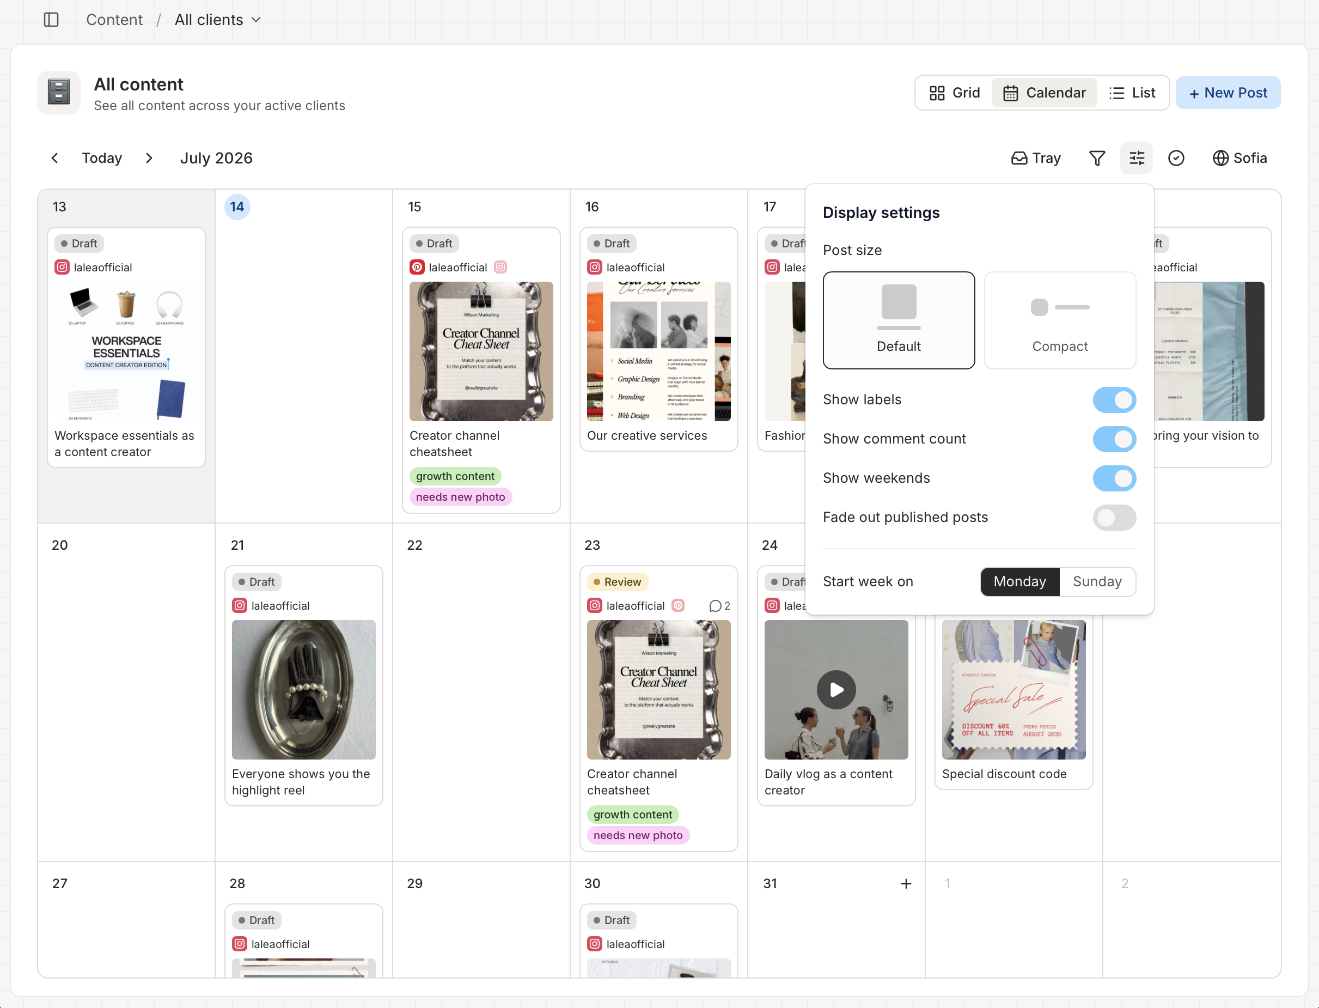Click Content breadcrumb link

[x=114, y=20]
